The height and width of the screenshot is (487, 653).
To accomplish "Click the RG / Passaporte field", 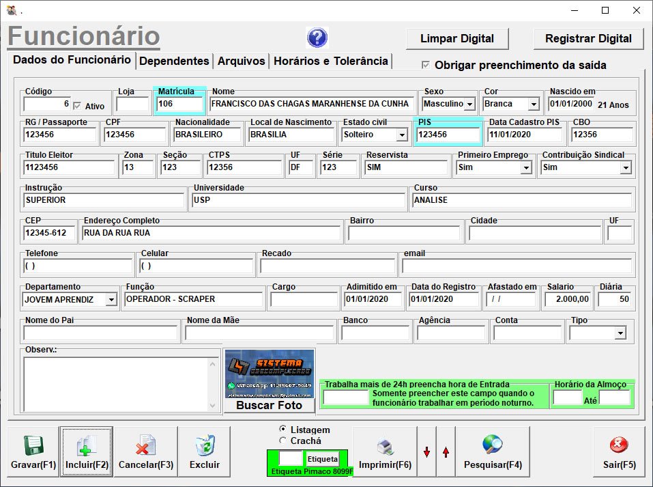I will click(x=60, y=135).
